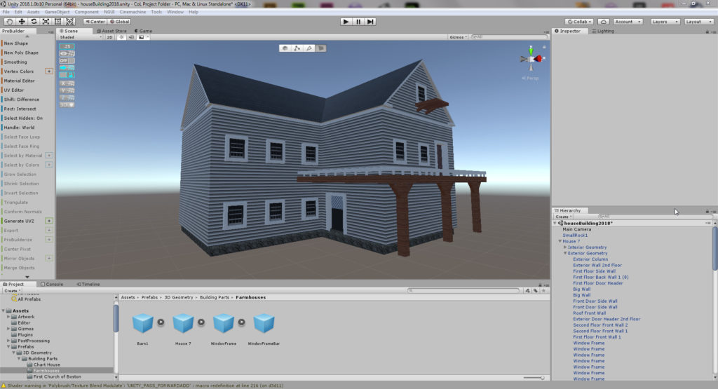Screen dimensions: 718x389
Task: Click the cloud Services icon
Action: [x=604, y=22]
